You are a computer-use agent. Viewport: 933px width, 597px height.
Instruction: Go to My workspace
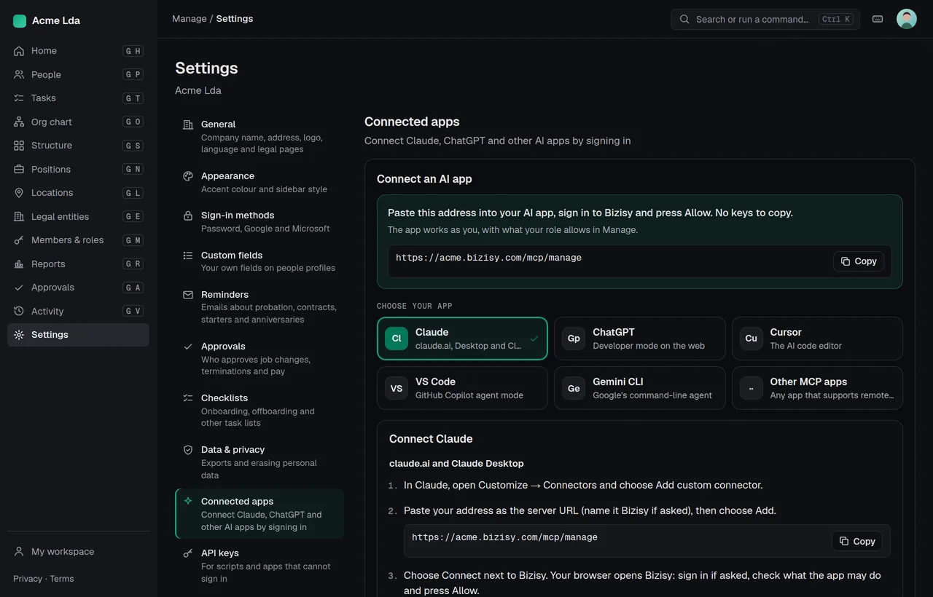coord(78,552)
